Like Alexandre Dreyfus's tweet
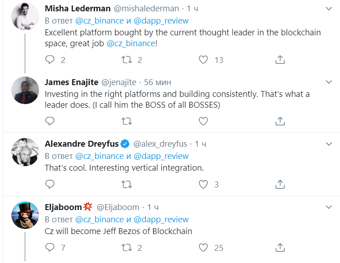The image size is (340, 263). coord(203,184)
